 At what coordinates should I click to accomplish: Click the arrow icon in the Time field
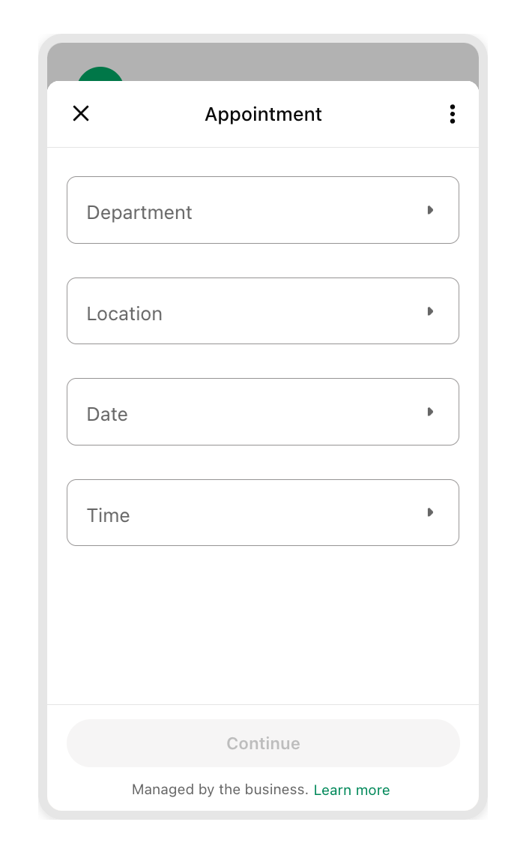pyautogui.click(x=430, y=512)
